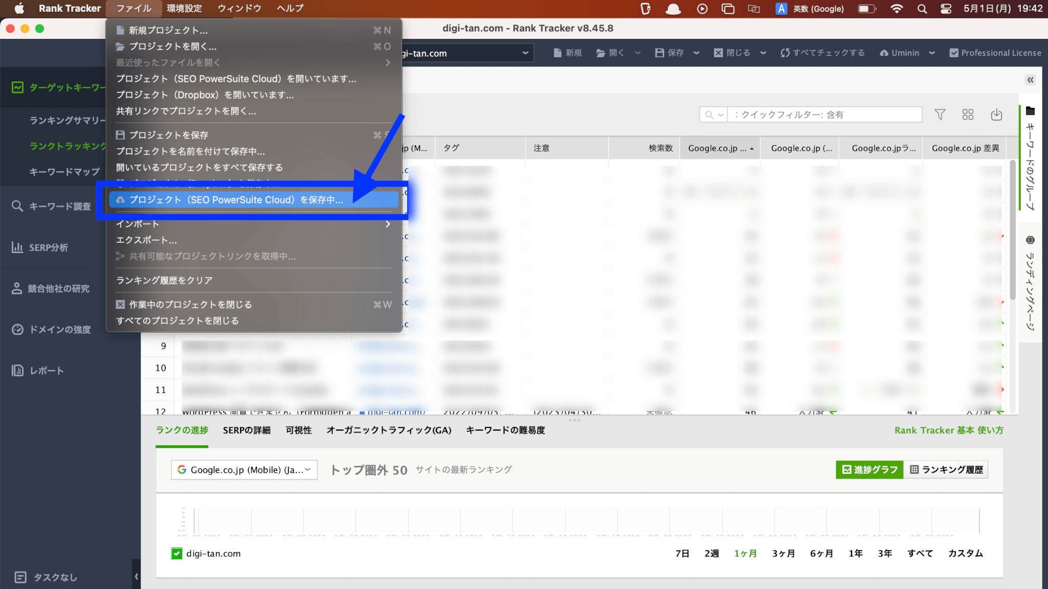Open the quick filter search options dropdown
Screen dimensions: 1048x589
[x=714, y=115]
